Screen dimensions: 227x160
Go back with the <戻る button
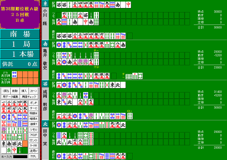(6, 91)
